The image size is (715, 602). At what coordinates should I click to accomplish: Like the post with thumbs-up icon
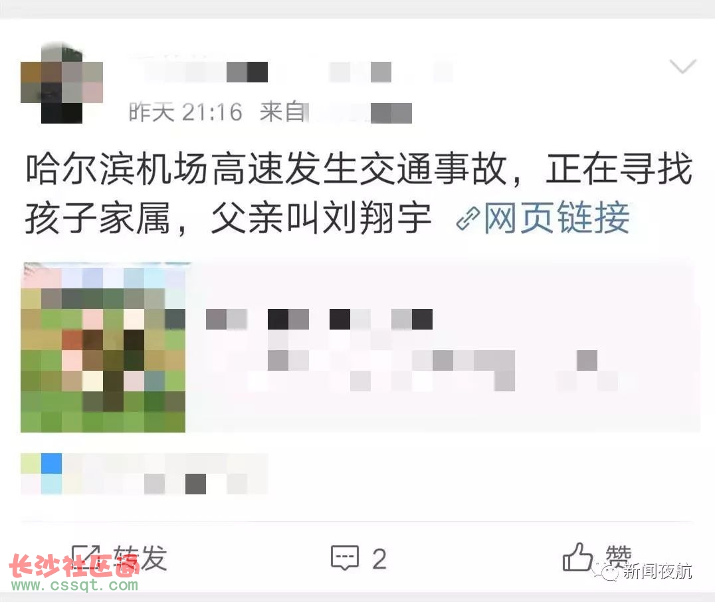pyautogui.click(x=577, y=557)
